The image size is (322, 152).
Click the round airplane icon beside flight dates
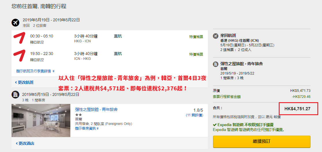[x=15, y=22]
